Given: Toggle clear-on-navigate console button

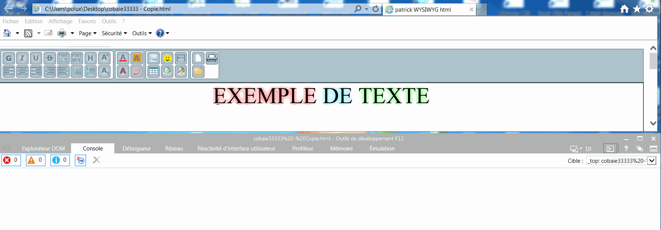Looking at the screenshot, I should pyautogui.click(x=80, y=160).
